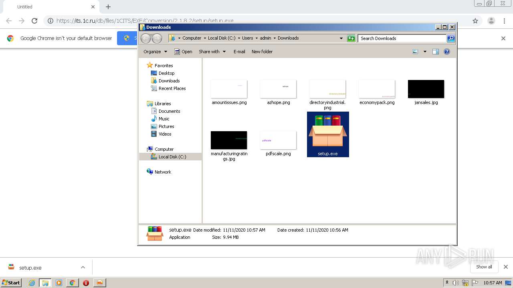Open Pictures library

pos(166,126)
